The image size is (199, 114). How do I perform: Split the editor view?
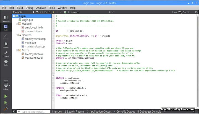tap(196, 12)
